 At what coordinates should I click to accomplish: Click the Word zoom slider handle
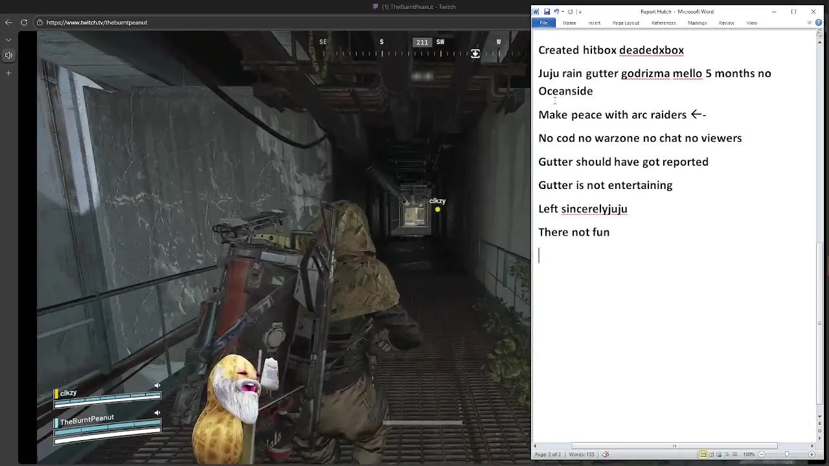787,454
